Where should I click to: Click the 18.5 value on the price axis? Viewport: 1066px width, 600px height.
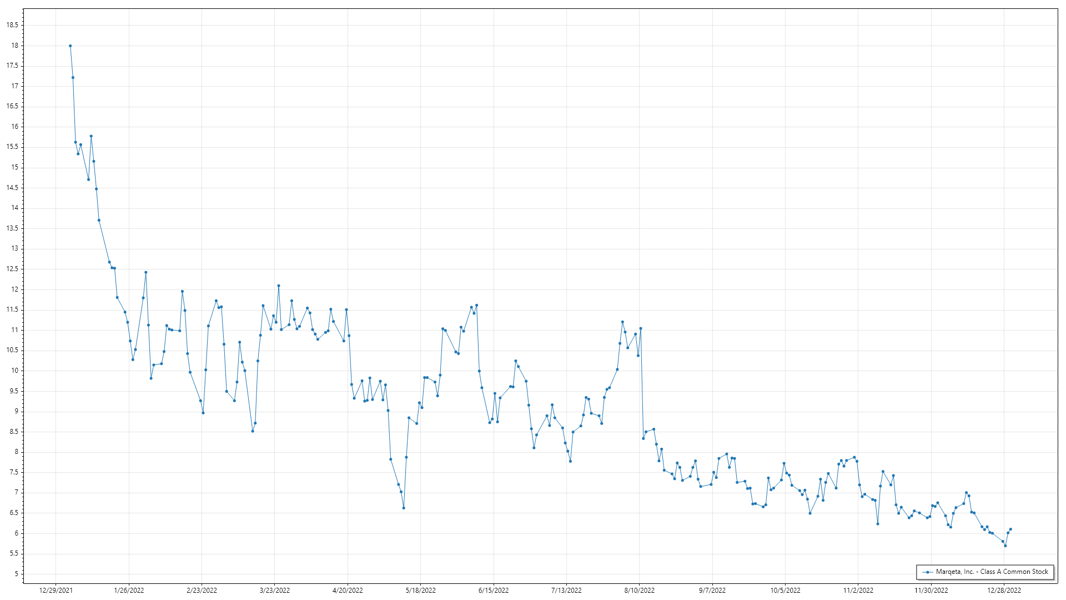[x=12, y=25]
